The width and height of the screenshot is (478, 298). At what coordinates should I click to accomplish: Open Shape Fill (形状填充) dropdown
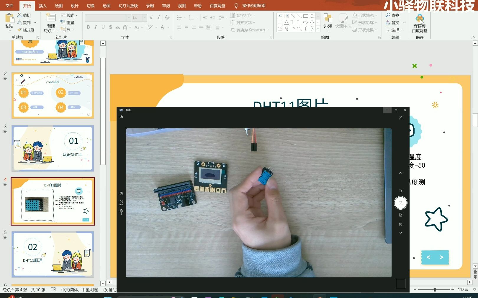pyautogui.click(x=365, y=15)
